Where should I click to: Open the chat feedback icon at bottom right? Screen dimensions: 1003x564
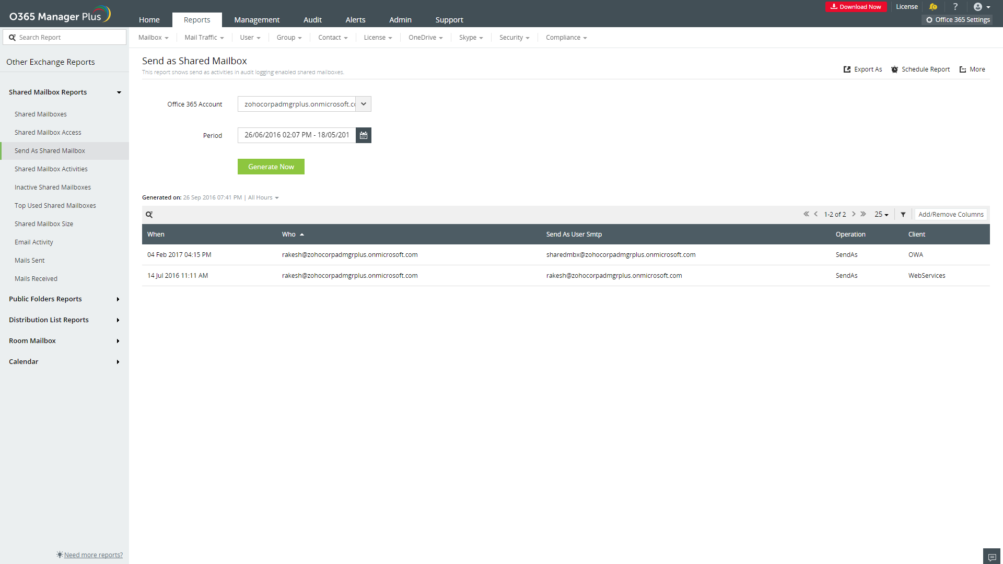click(992, 557)
